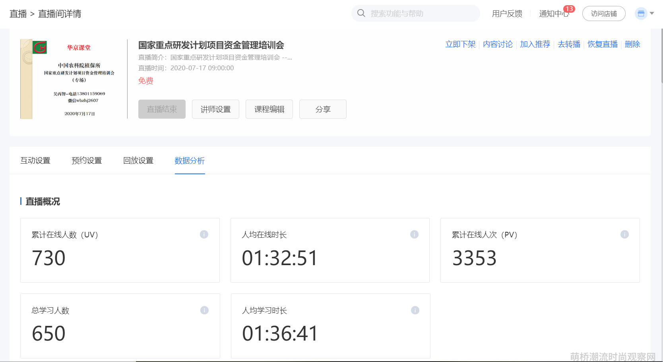Show info for 总学习人数
Image resolution: width=663 pixels, height=362 pixels.
204,310
